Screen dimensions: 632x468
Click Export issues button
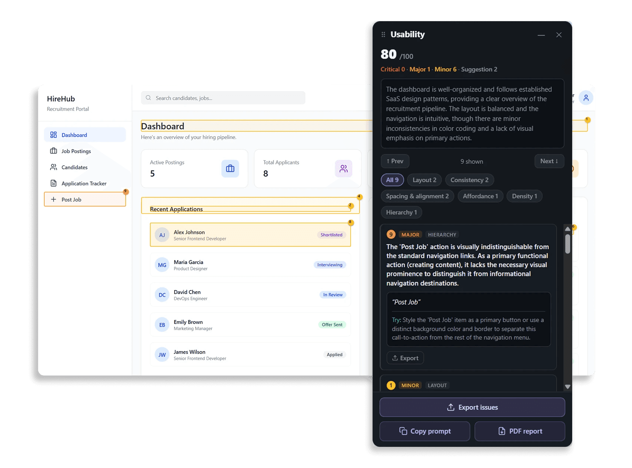coord(472,407)
